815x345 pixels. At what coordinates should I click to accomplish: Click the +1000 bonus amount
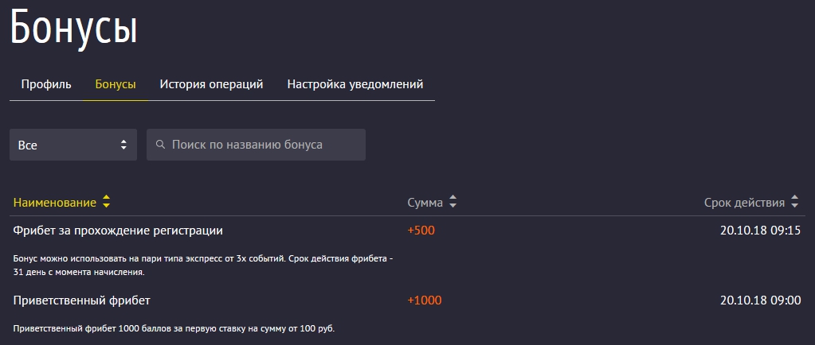coord(424,300)
